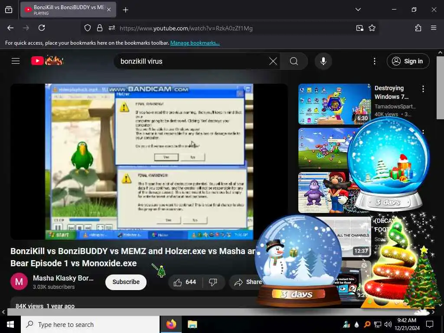
Task: Click 84K views description text
Action: point(45,306)
